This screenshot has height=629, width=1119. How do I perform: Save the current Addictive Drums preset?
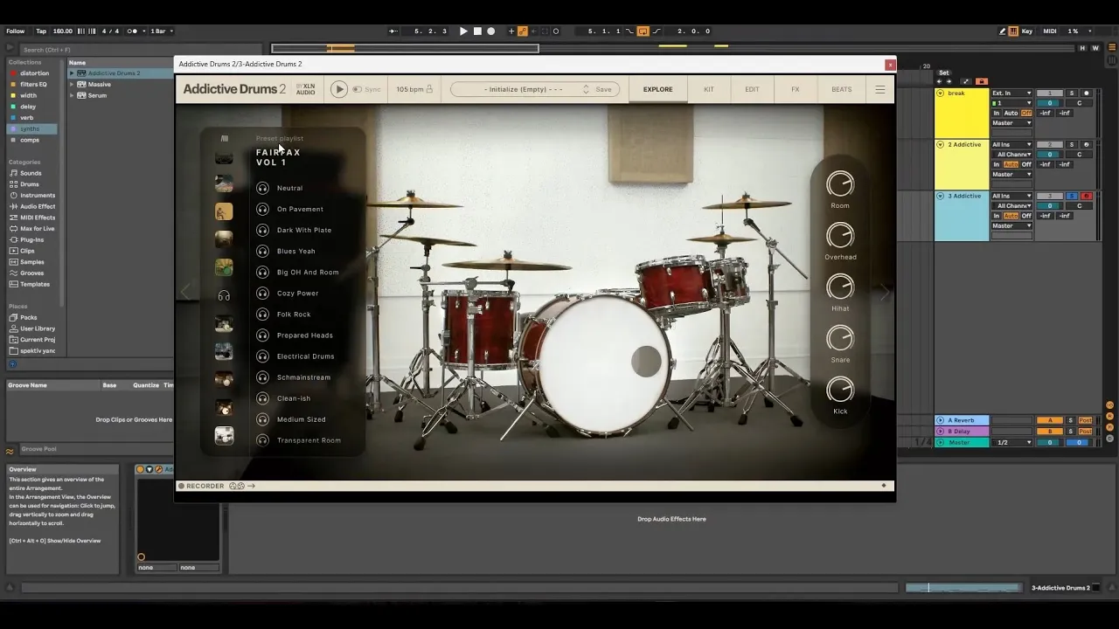603,89
